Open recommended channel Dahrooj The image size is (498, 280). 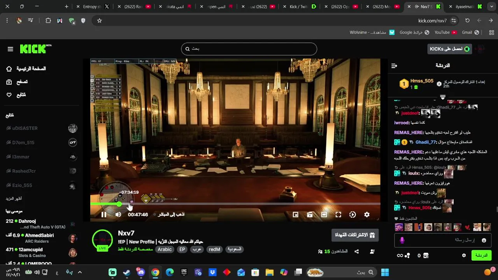[x=41, y=224]
